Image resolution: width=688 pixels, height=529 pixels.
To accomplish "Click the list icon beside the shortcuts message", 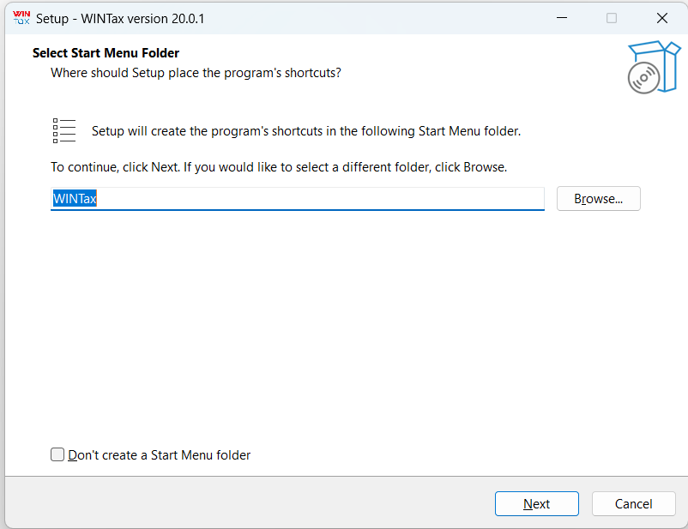I will point(64,130).
